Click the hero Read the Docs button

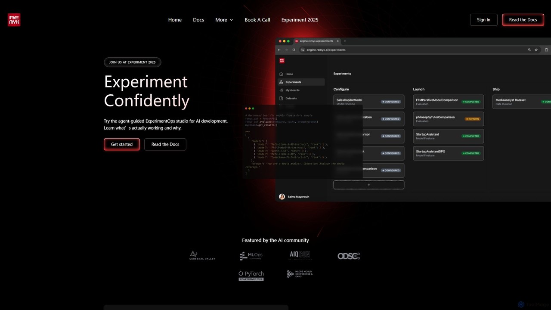click(165, 144)
